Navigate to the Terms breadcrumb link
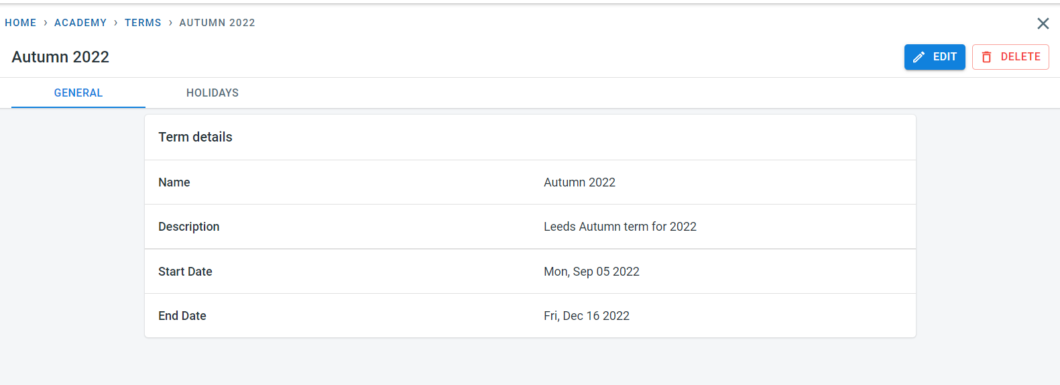1060x385 pixels. 143,23
